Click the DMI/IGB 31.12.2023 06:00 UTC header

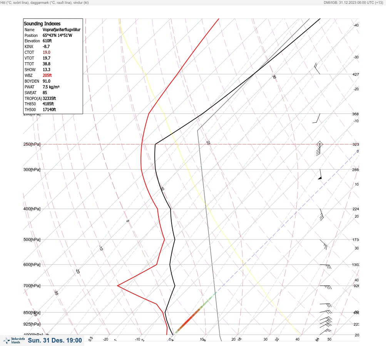(353, 3)
